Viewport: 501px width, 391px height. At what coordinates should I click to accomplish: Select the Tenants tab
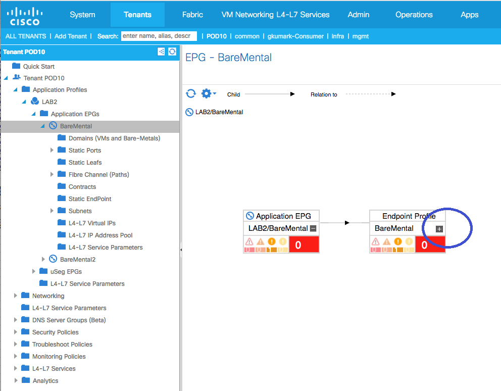point(137,15)
